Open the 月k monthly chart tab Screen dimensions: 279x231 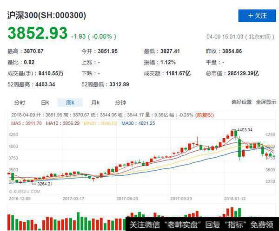point(95,103)
